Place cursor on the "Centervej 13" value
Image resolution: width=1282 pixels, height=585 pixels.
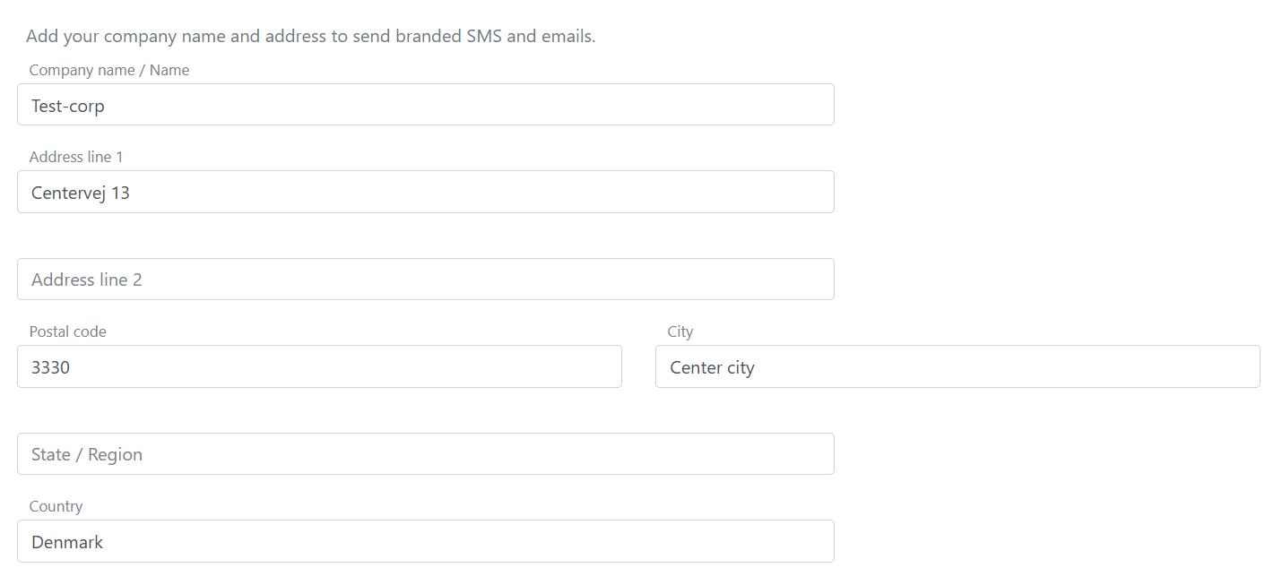pyautogui.click(x=81, y=193)
